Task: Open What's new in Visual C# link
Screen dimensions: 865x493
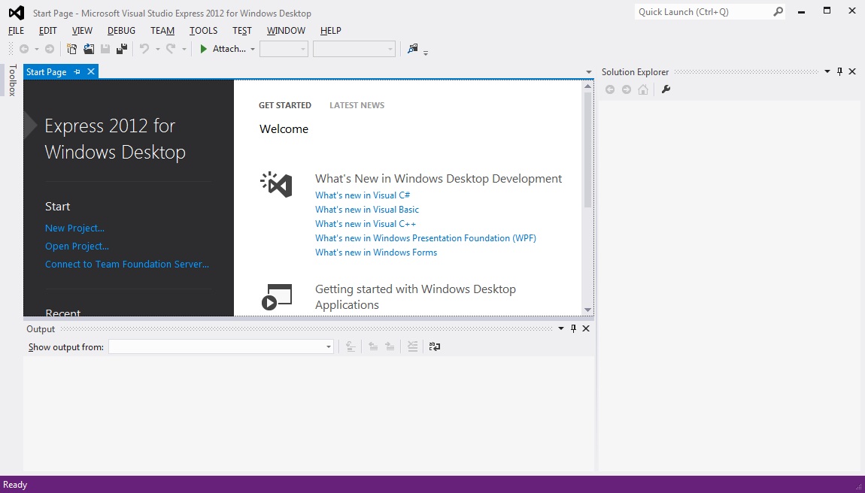Action: tap(363, 195)
